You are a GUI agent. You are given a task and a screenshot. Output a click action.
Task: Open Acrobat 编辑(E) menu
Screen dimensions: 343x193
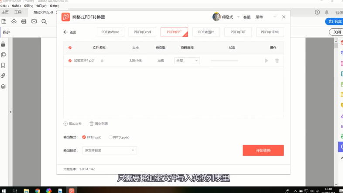[16, 6]
